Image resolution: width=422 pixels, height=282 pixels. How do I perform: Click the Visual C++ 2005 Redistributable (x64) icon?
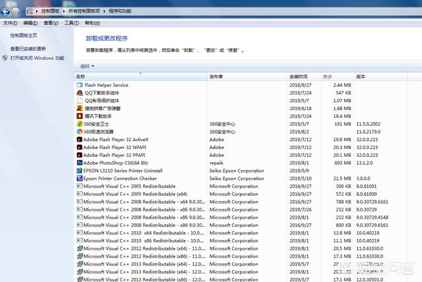point(79,194)
